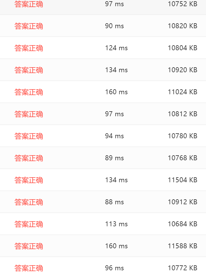Image resolution: width=206 pixels, height=274 pixels.
Task: Open 答案正确 in the 10812 KB row
Action: (29, 114)
